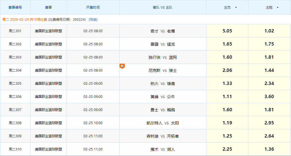Select 主负 odds 1.11 for 黄蜂 VS 公牛
This screenshot has width=291, height=156.
point(227,96)
